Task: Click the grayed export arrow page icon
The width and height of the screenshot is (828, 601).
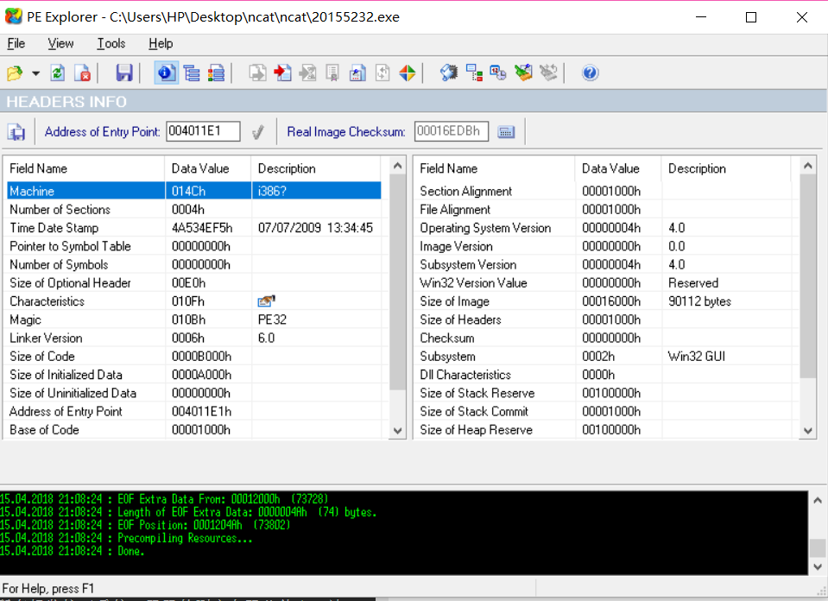Action: click(257, 73)
